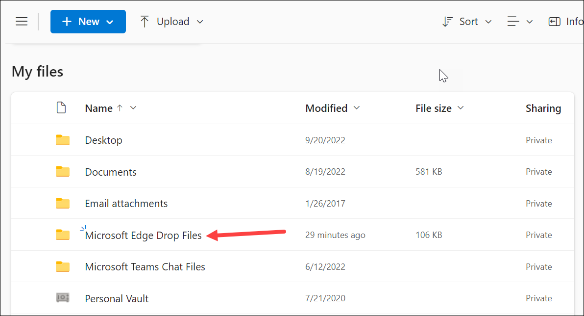The width and height of the screenshot is (584, 316).
Task: Expand the Upload options chevron
Action: (200, 22)
